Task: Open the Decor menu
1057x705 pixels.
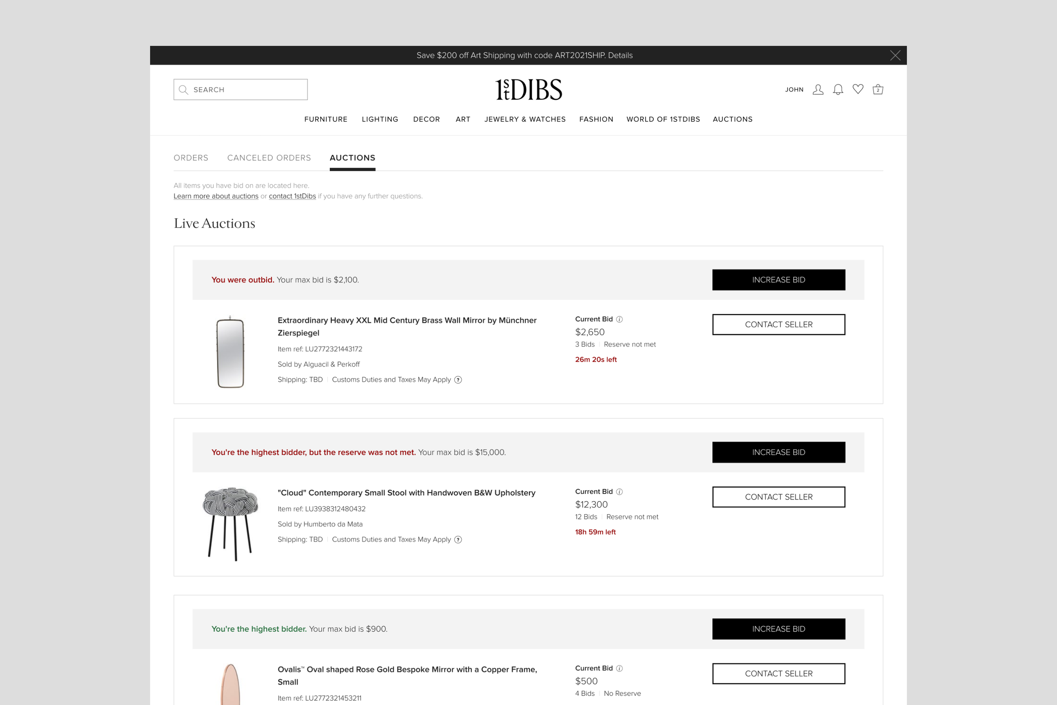Action: [427, 119]
